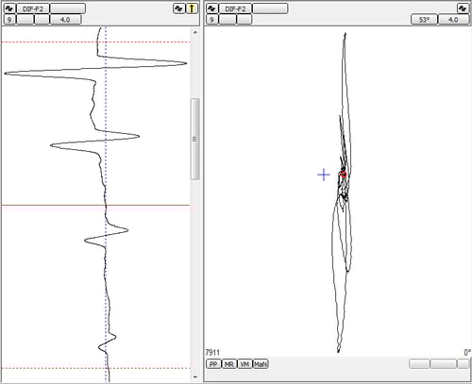Click the 53° rotation value
The width and height of the screenshot is (472, 384).
(424, 20)
